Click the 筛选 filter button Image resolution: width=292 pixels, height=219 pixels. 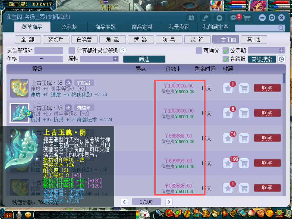click(144, 59)
